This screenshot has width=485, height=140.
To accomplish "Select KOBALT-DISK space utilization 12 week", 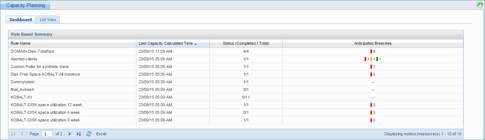I will click(x=46, y=105).
